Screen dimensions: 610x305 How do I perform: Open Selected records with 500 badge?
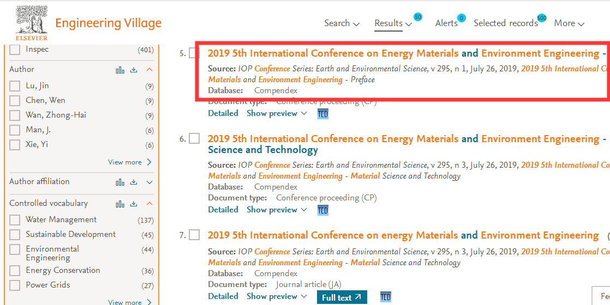coord(506,23)
